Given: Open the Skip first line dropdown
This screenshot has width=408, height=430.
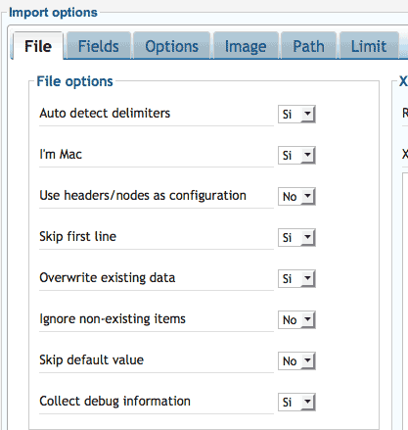Looking at the screenshot, I should tap(296, 238).
